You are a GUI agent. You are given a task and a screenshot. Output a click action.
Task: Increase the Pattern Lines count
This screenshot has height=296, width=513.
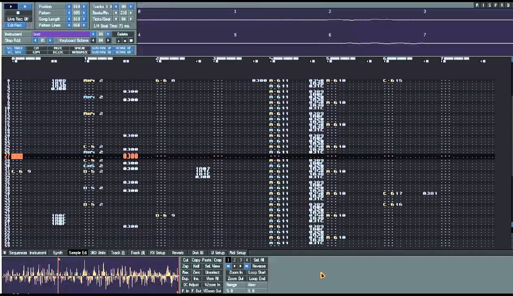84,25
